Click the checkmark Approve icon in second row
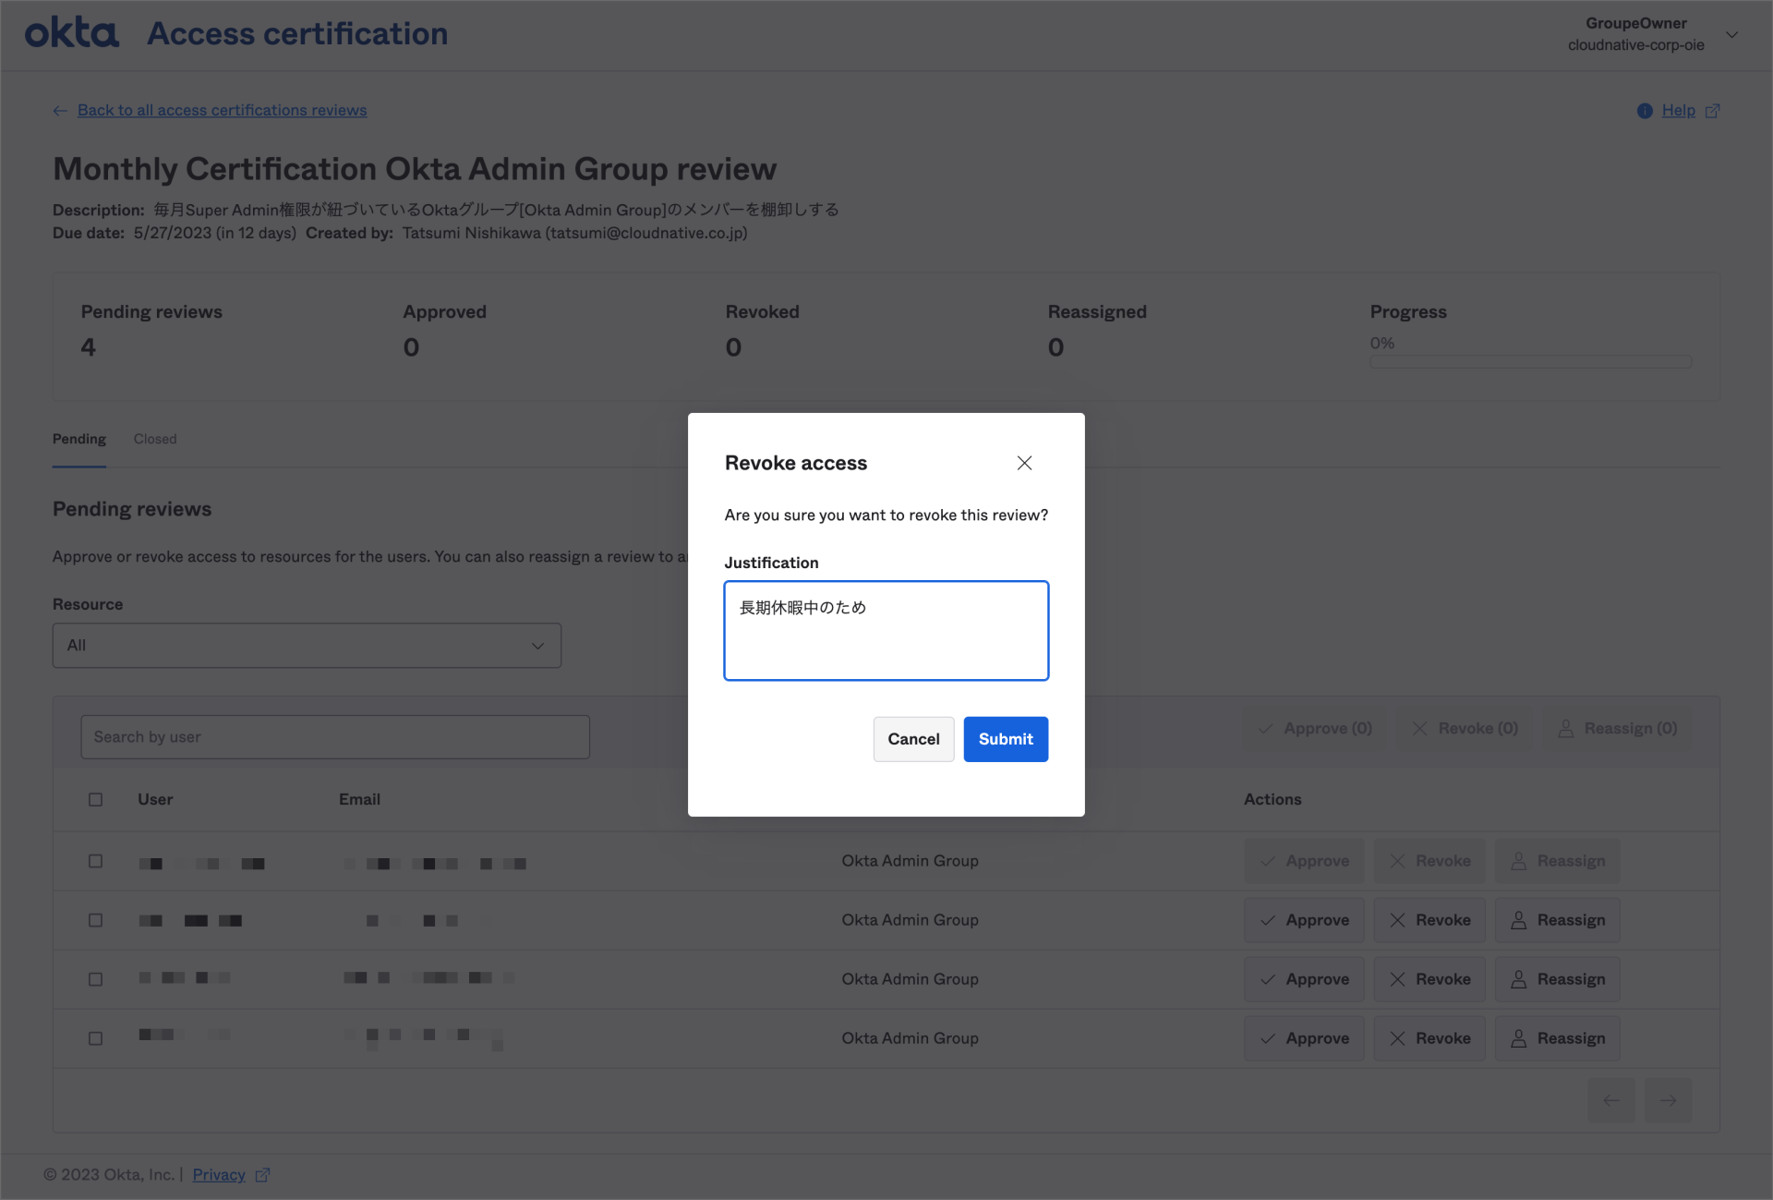The height and width of the screenshot is (1200, 1773). 1268,920
